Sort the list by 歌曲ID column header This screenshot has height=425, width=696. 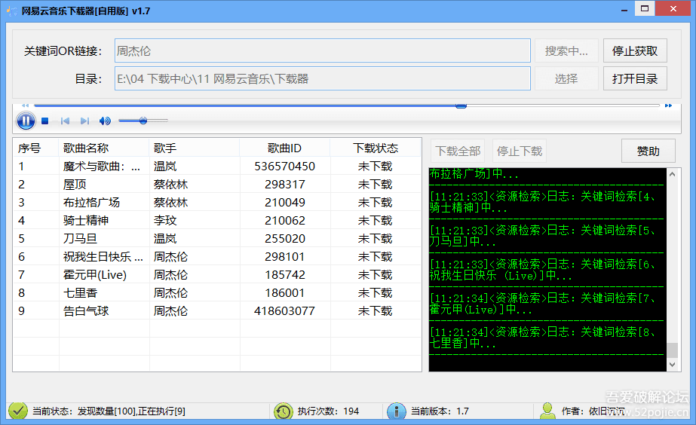coord(284,148)
